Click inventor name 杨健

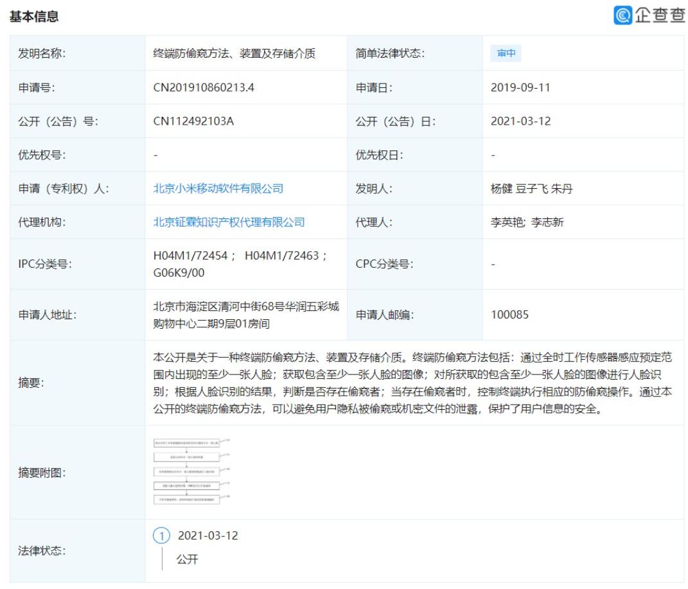(501, 188)
